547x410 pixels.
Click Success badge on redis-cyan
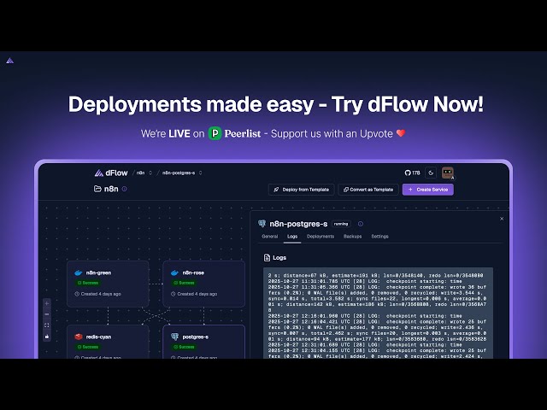[x=88, y=347]
